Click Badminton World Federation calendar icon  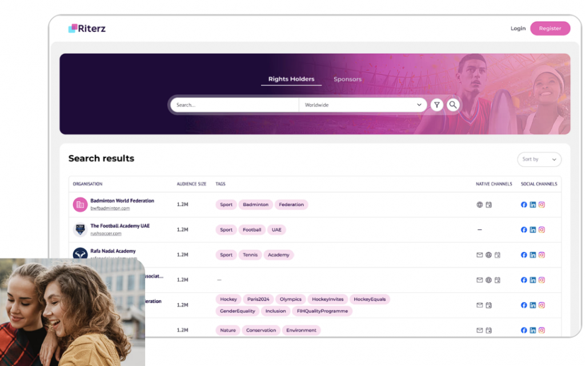click(x=488, y=205)
